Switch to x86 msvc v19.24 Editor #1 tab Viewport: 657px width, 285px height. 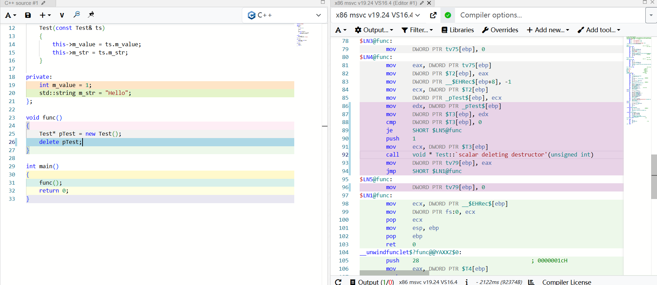pyautogui.click(x=375, y=3)
